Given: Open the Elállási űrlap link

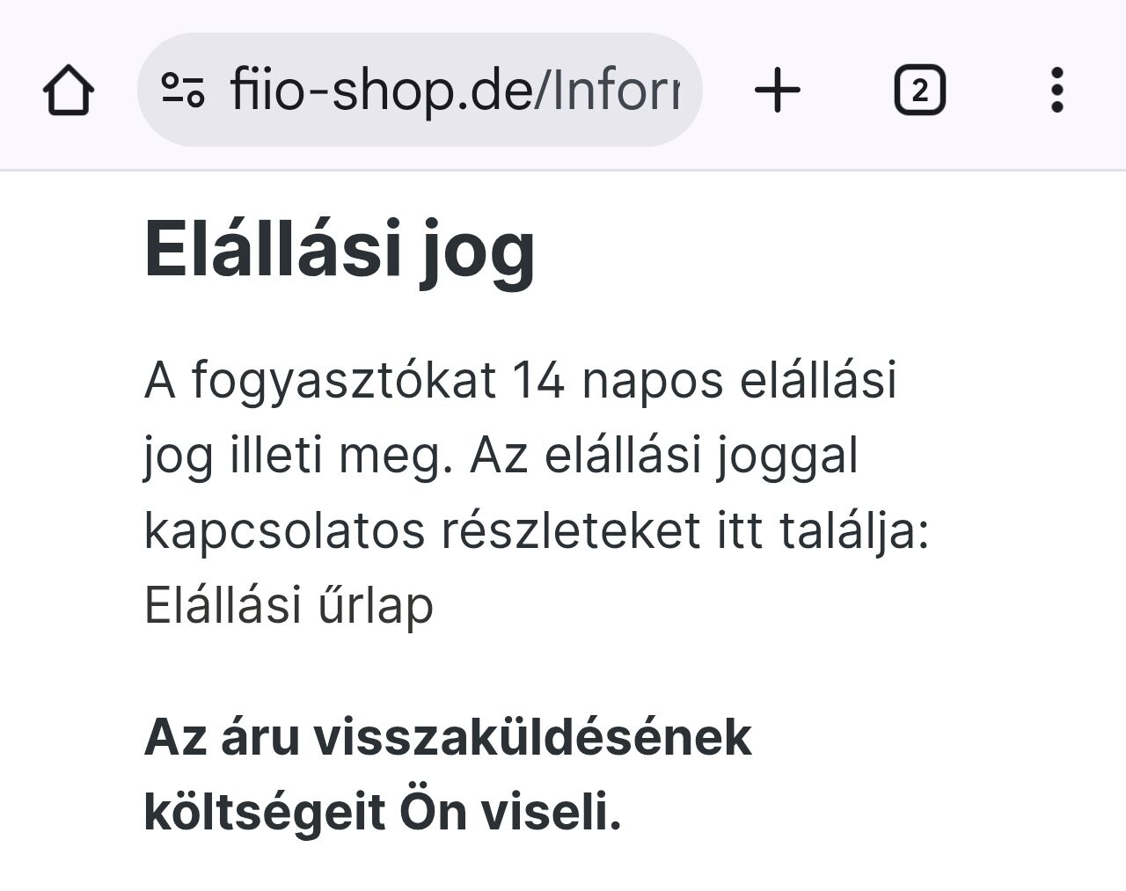Looking at the screenshot, I should coord(289,606).
